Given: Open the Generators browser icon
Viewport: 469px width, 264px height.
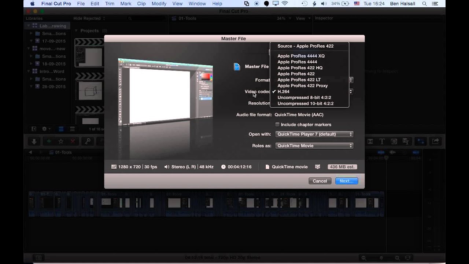Looking at the screenshot, I should click(394, 141).
